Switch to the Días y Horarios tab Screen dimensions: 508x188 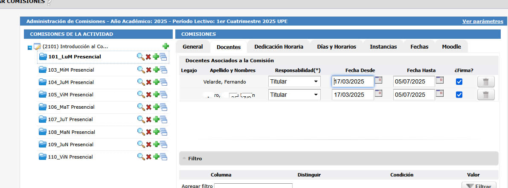click(337, 46)
